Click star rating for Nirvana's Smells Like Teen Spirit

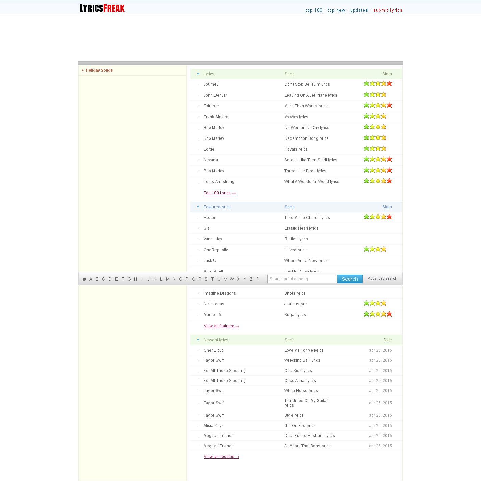(378, 159)
